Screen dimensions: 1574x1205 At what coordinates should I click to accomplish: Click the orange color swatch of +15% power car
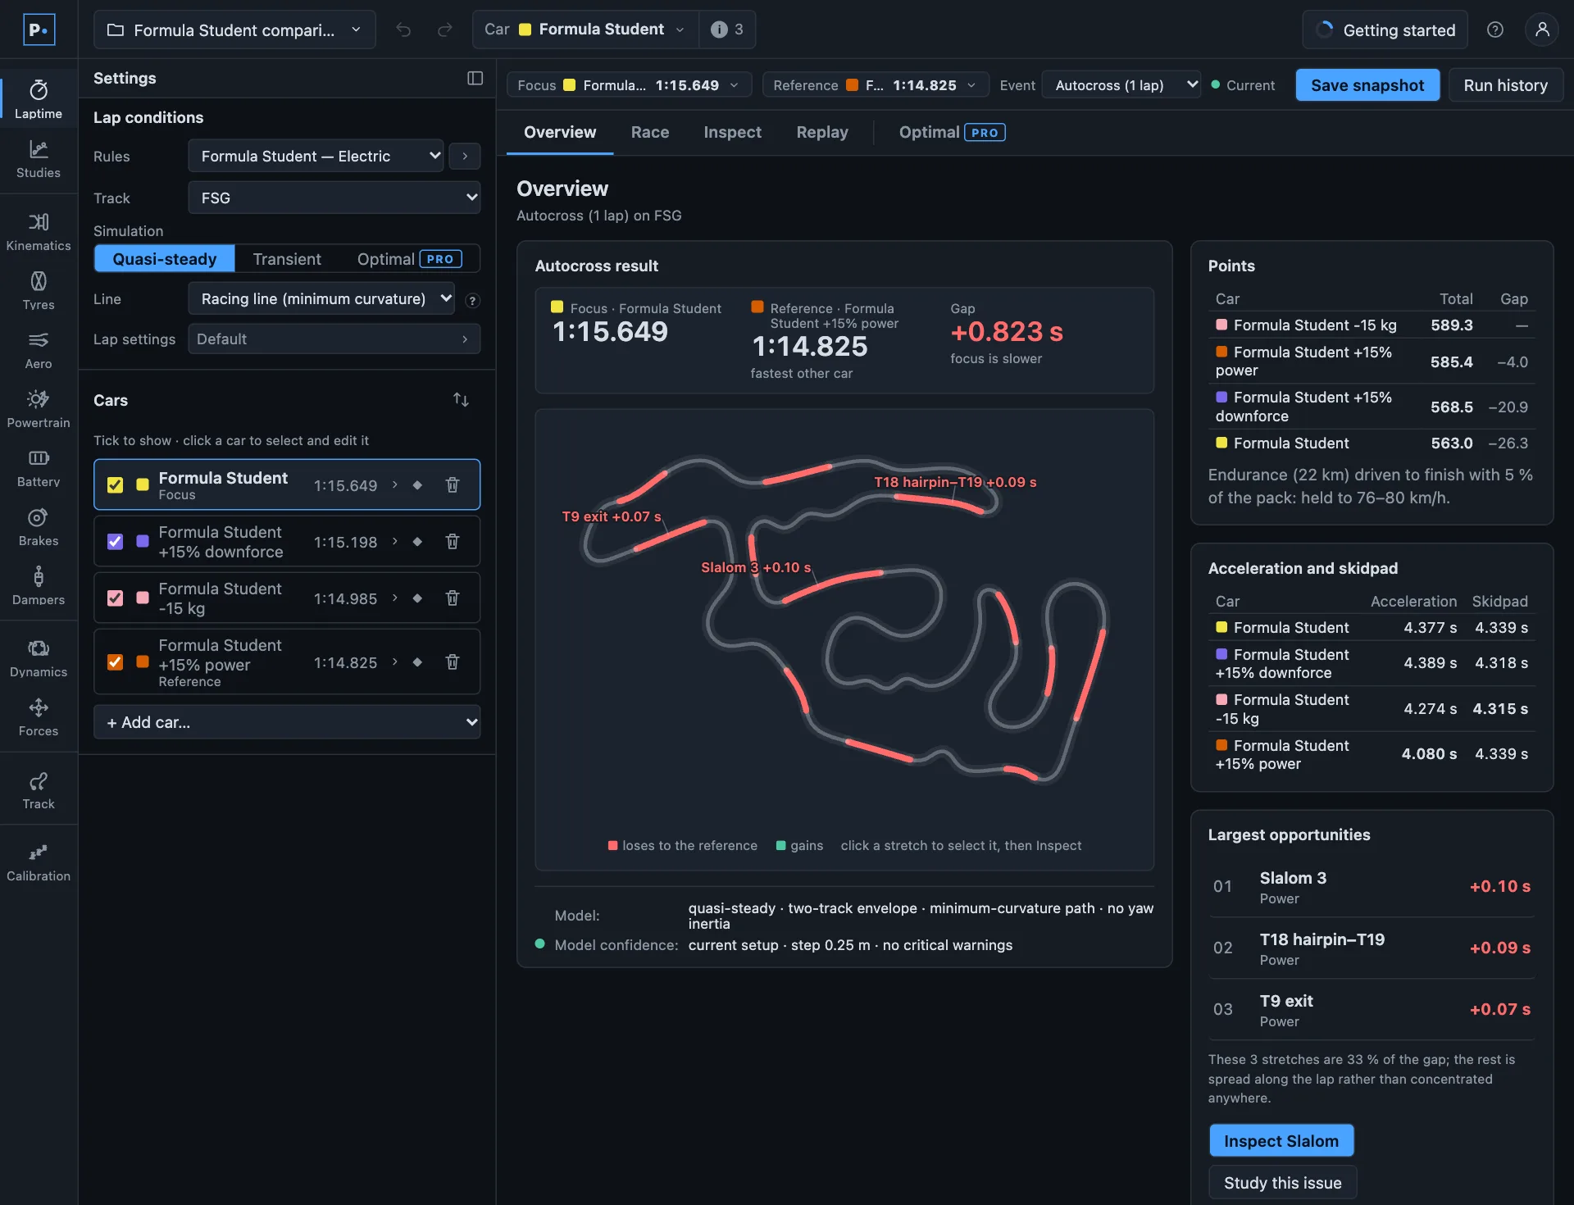143,662
